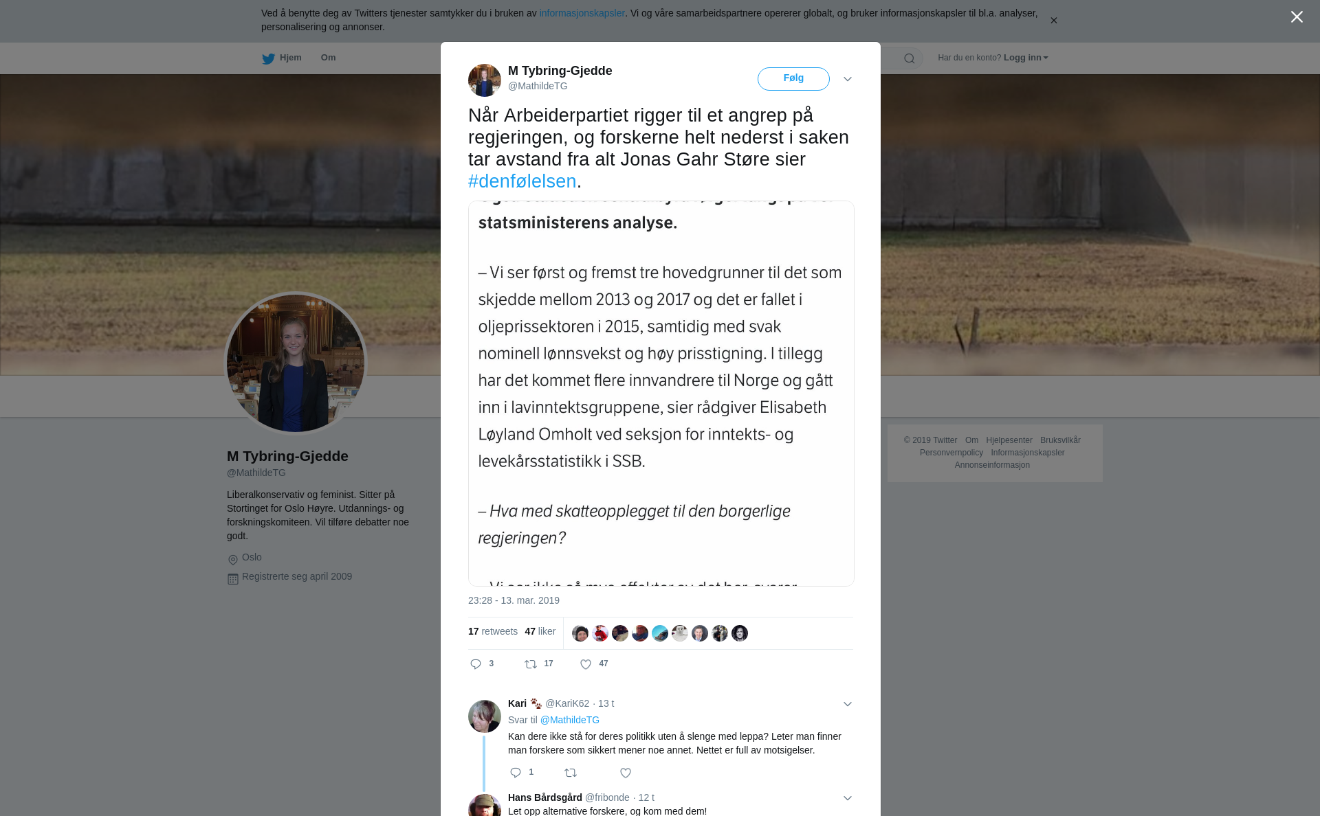
Task: Open the Om menu item
Action: (x=328, y=58)
